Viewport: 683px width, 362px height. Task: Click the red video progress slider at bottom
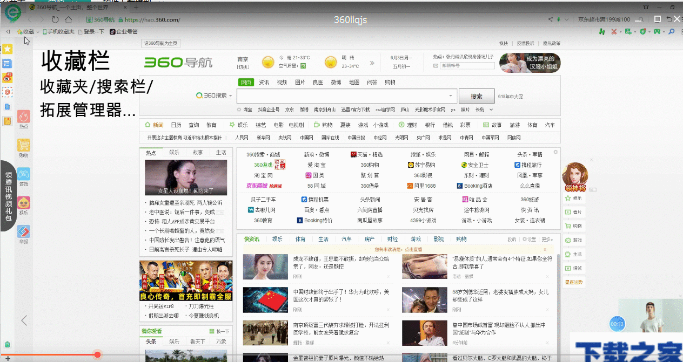(97, 354)
